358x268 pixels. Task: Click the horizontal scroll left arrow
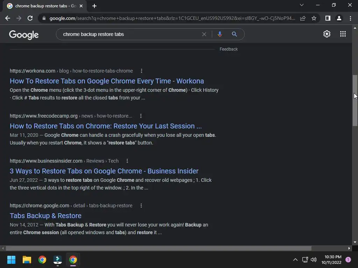pos(3,248)
